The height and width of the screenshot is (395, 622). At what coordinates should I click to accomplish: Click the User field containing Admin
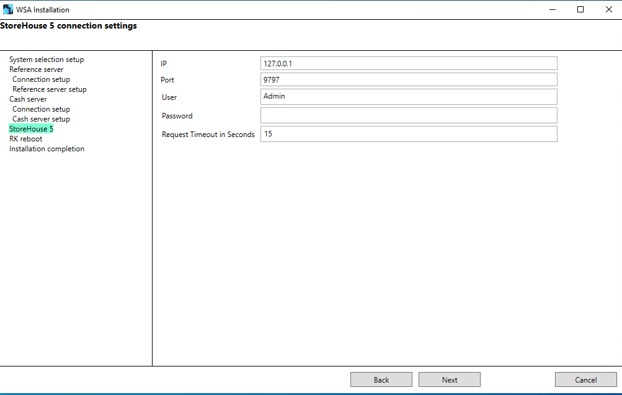[x=409, y=97]
